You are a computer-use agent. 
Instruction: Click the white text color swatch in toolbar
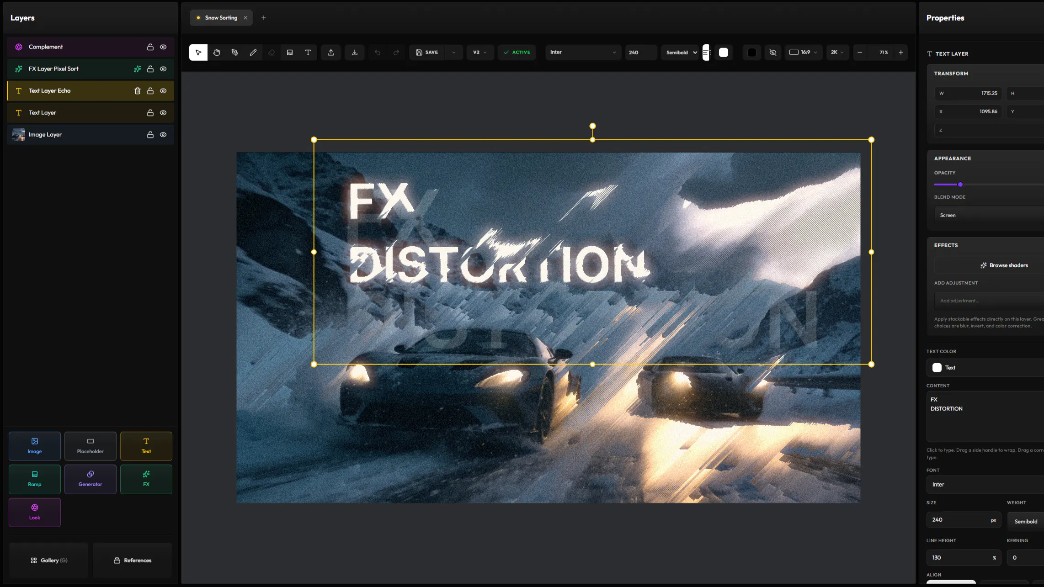click(724, 53)
